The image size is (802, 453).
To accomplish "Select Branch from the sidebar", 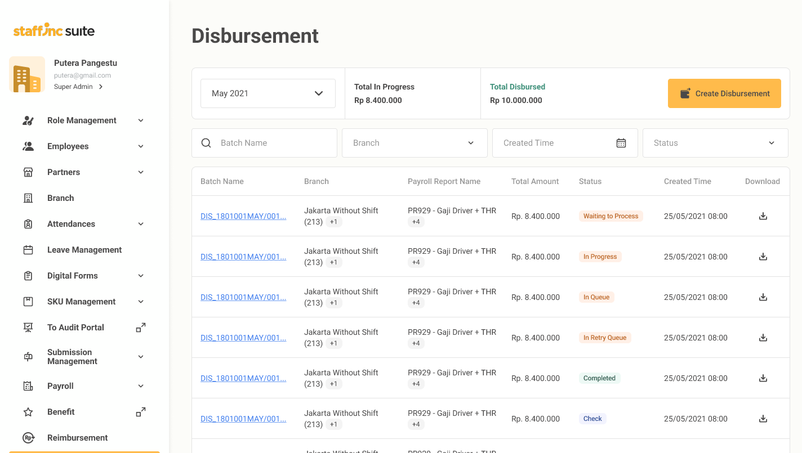I will pos(61,198).
